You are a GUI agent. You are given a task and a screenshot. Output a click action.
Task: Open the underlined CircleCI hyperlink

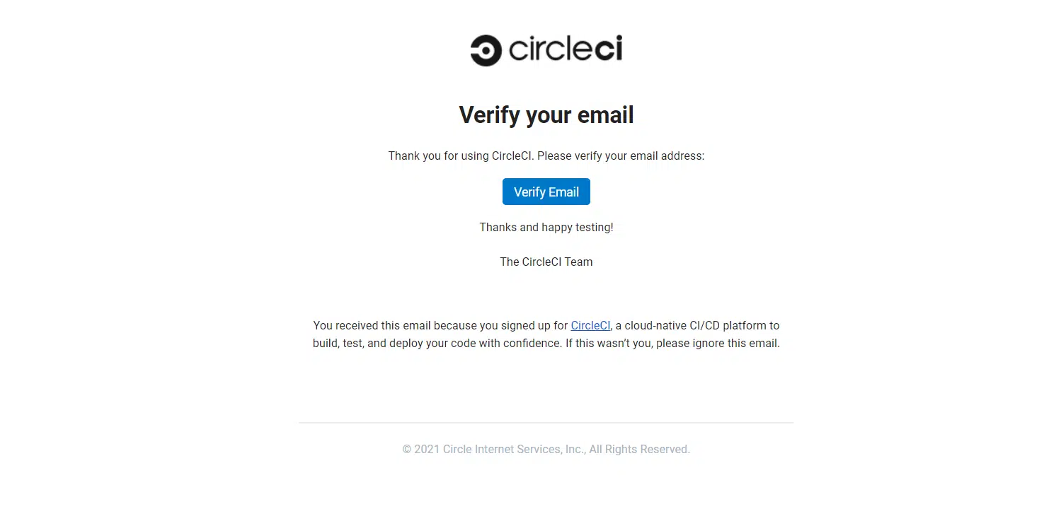[x=590, y=326]
